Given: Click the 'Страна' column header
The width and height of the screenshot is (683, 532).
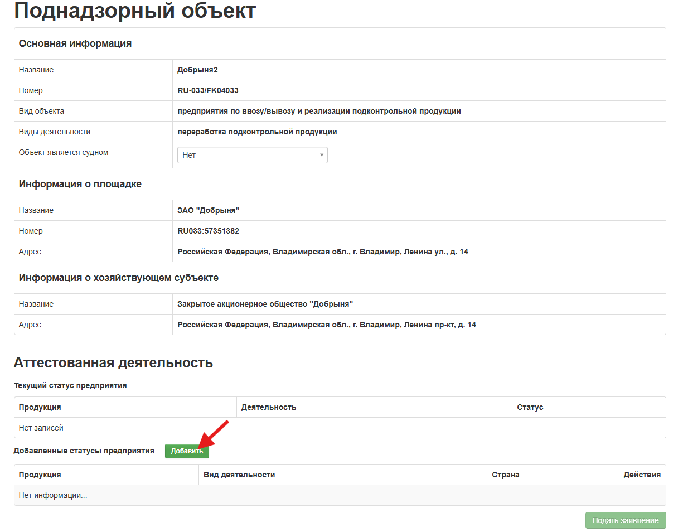Looking at the screenshot, I should pyautogui.click(x=505, y=475).
